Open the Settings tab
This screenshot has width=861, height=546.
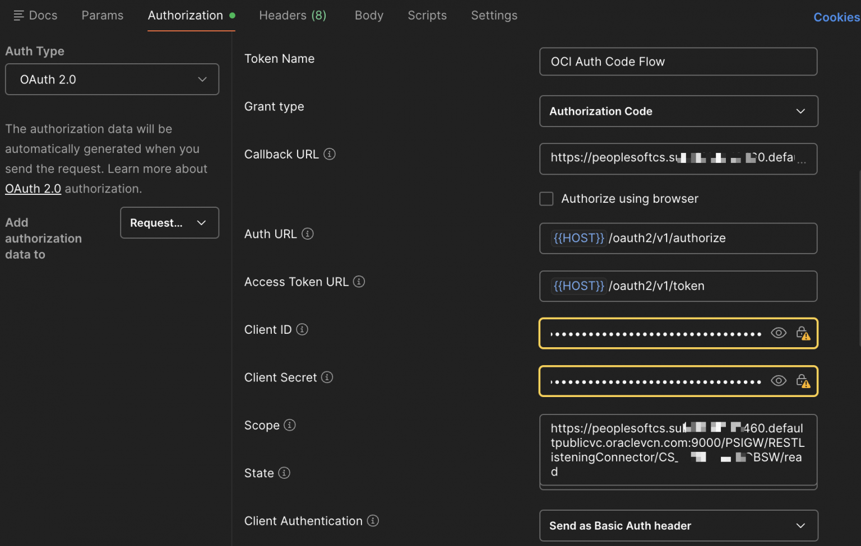tap(494, 16)
